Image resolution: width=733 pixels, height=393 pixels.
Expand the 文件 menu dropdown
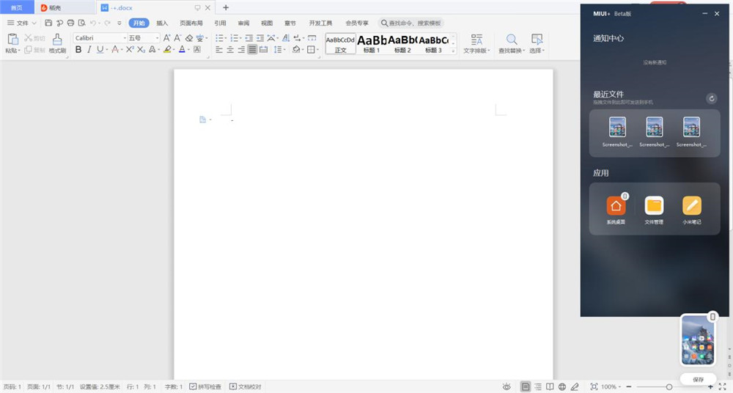(22, 23)
